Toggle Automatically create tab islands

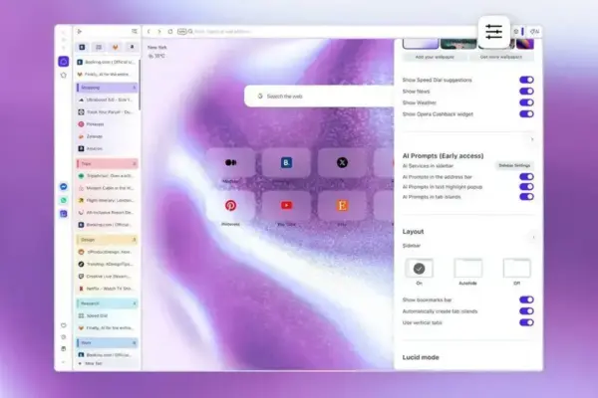point(526,311)
